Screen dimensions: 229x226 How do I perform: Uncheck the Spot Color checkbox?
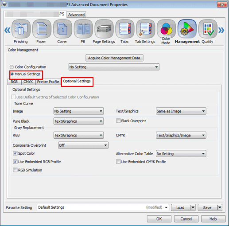click(15, 153)
